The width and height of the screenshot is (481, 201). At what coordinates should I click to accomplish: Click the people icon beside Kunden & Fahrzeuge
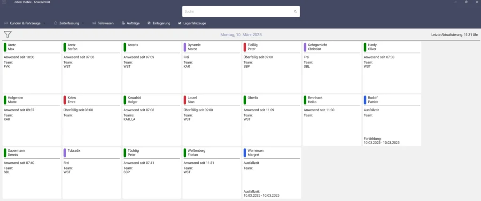(x=6, y=23)
